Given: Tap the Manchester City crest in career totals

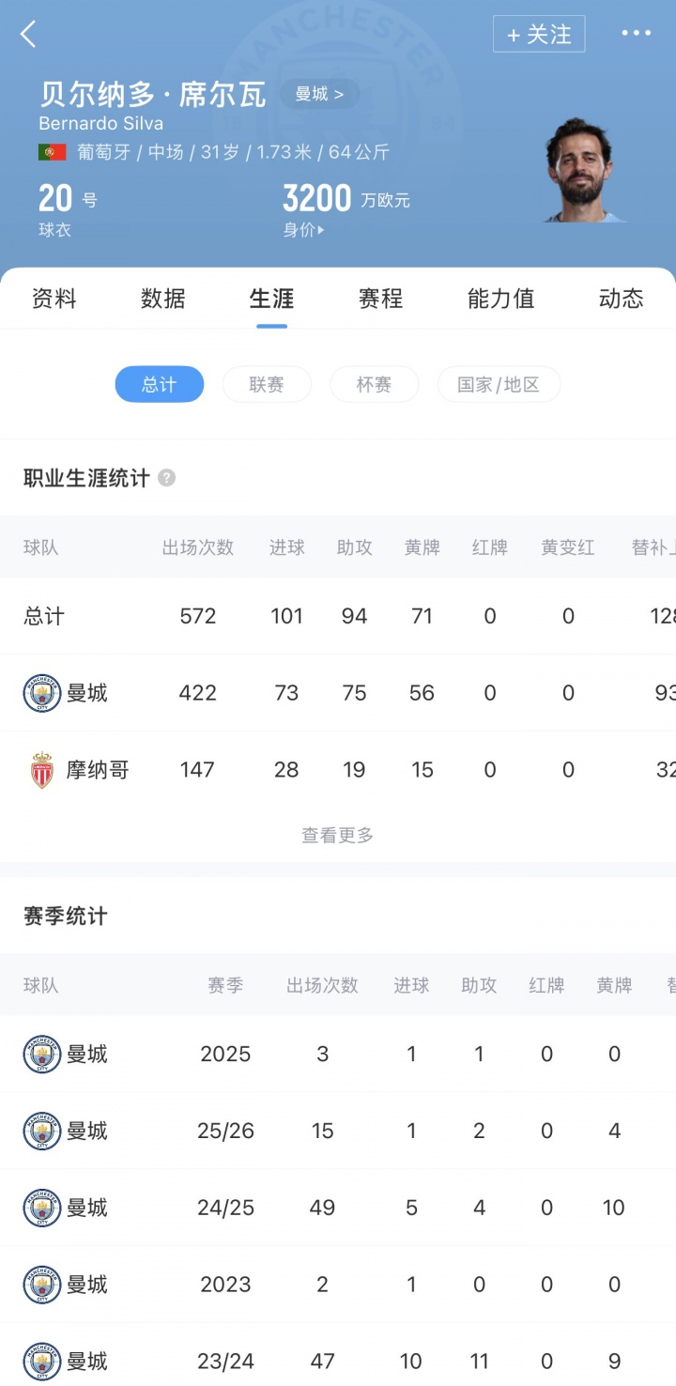Looking at the screenshot, I should 41,693.
